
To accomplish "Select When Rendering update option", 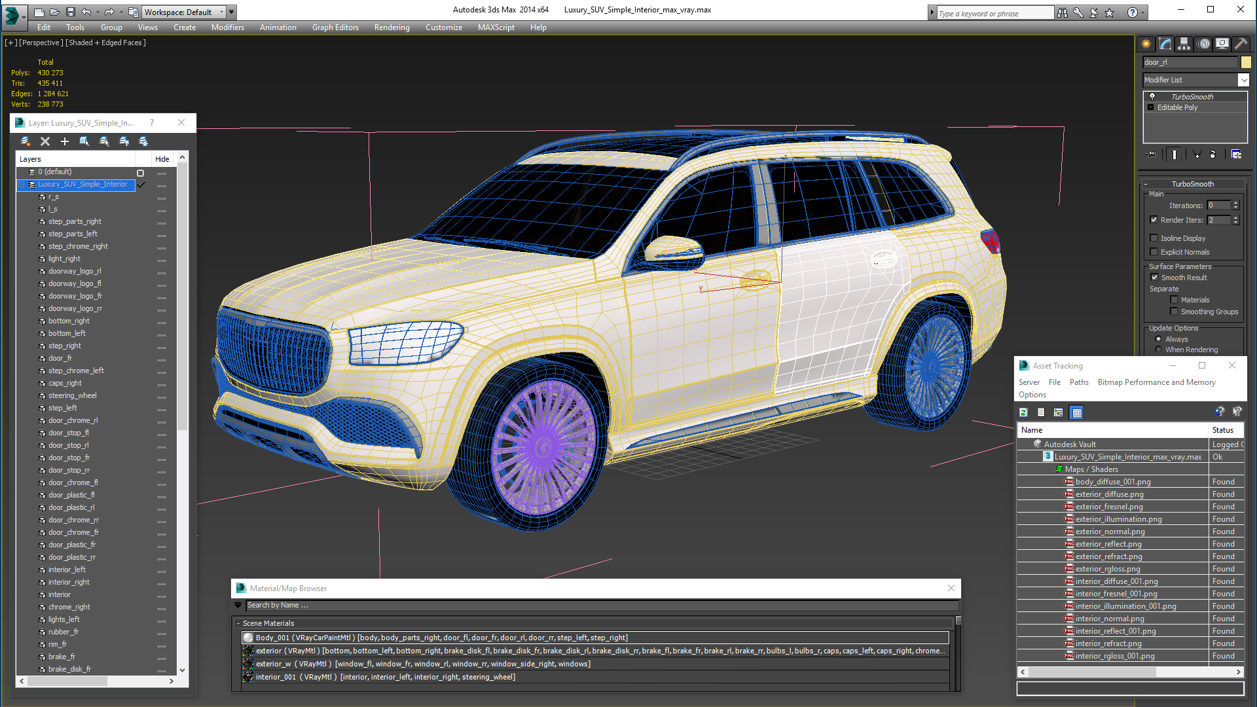I will 1158,350.
